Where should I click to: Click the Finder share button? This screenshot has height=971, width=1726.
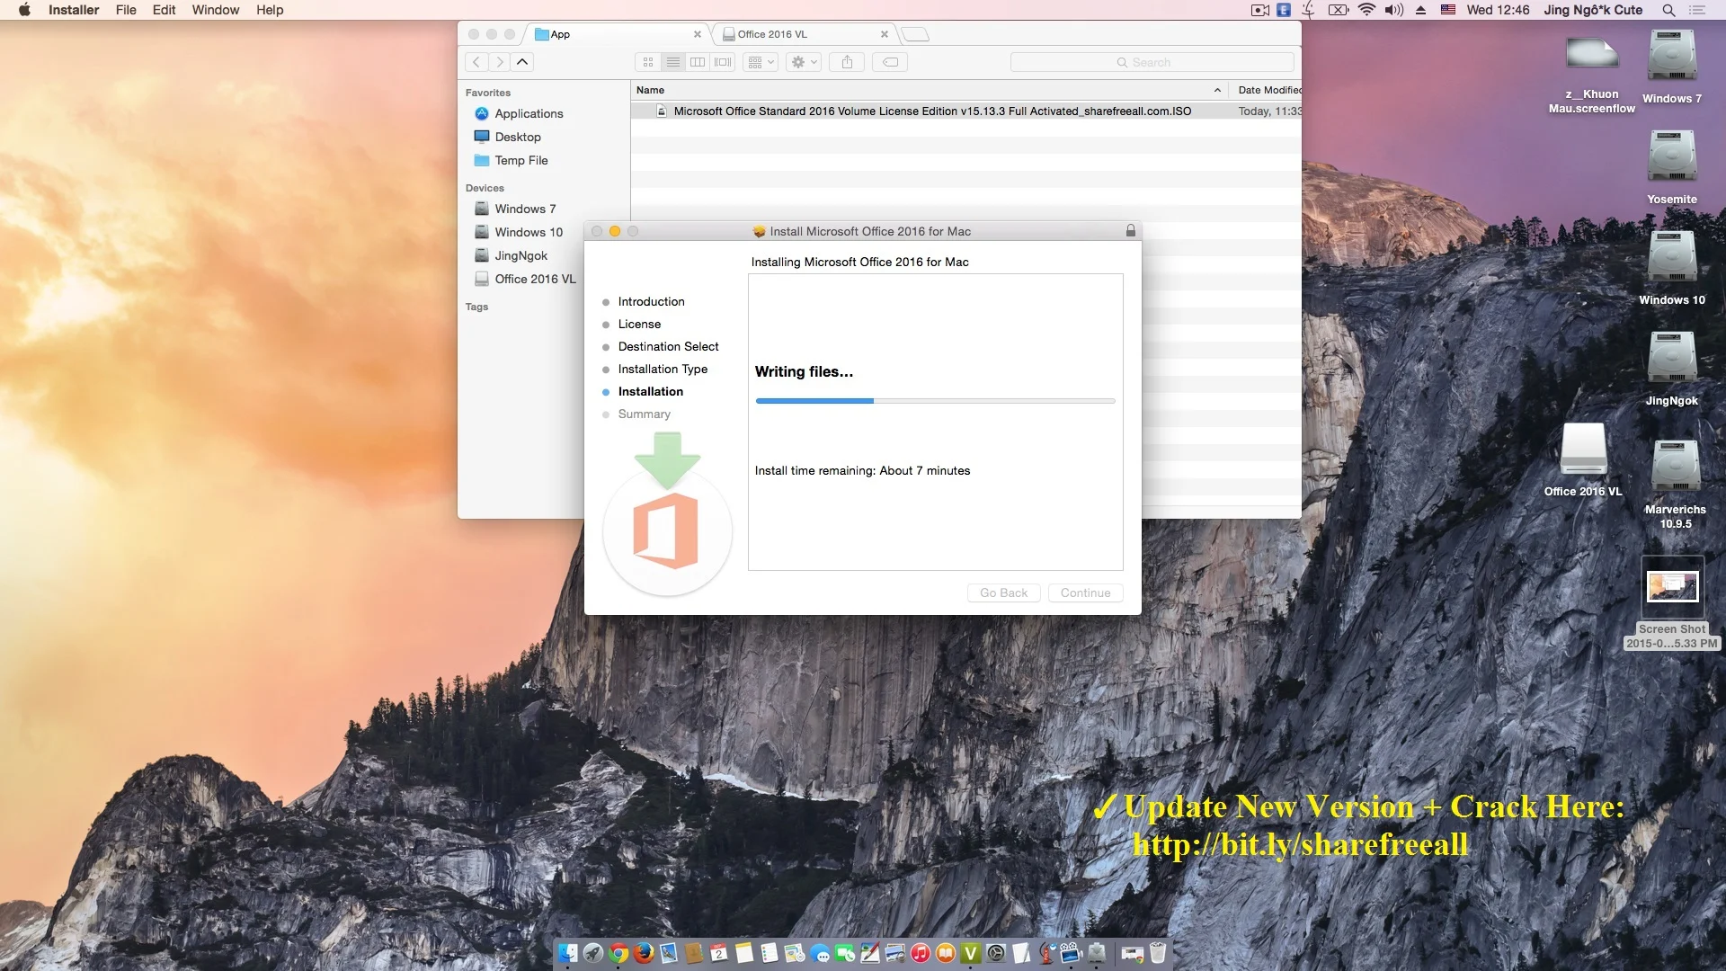[x=847, y=62]
